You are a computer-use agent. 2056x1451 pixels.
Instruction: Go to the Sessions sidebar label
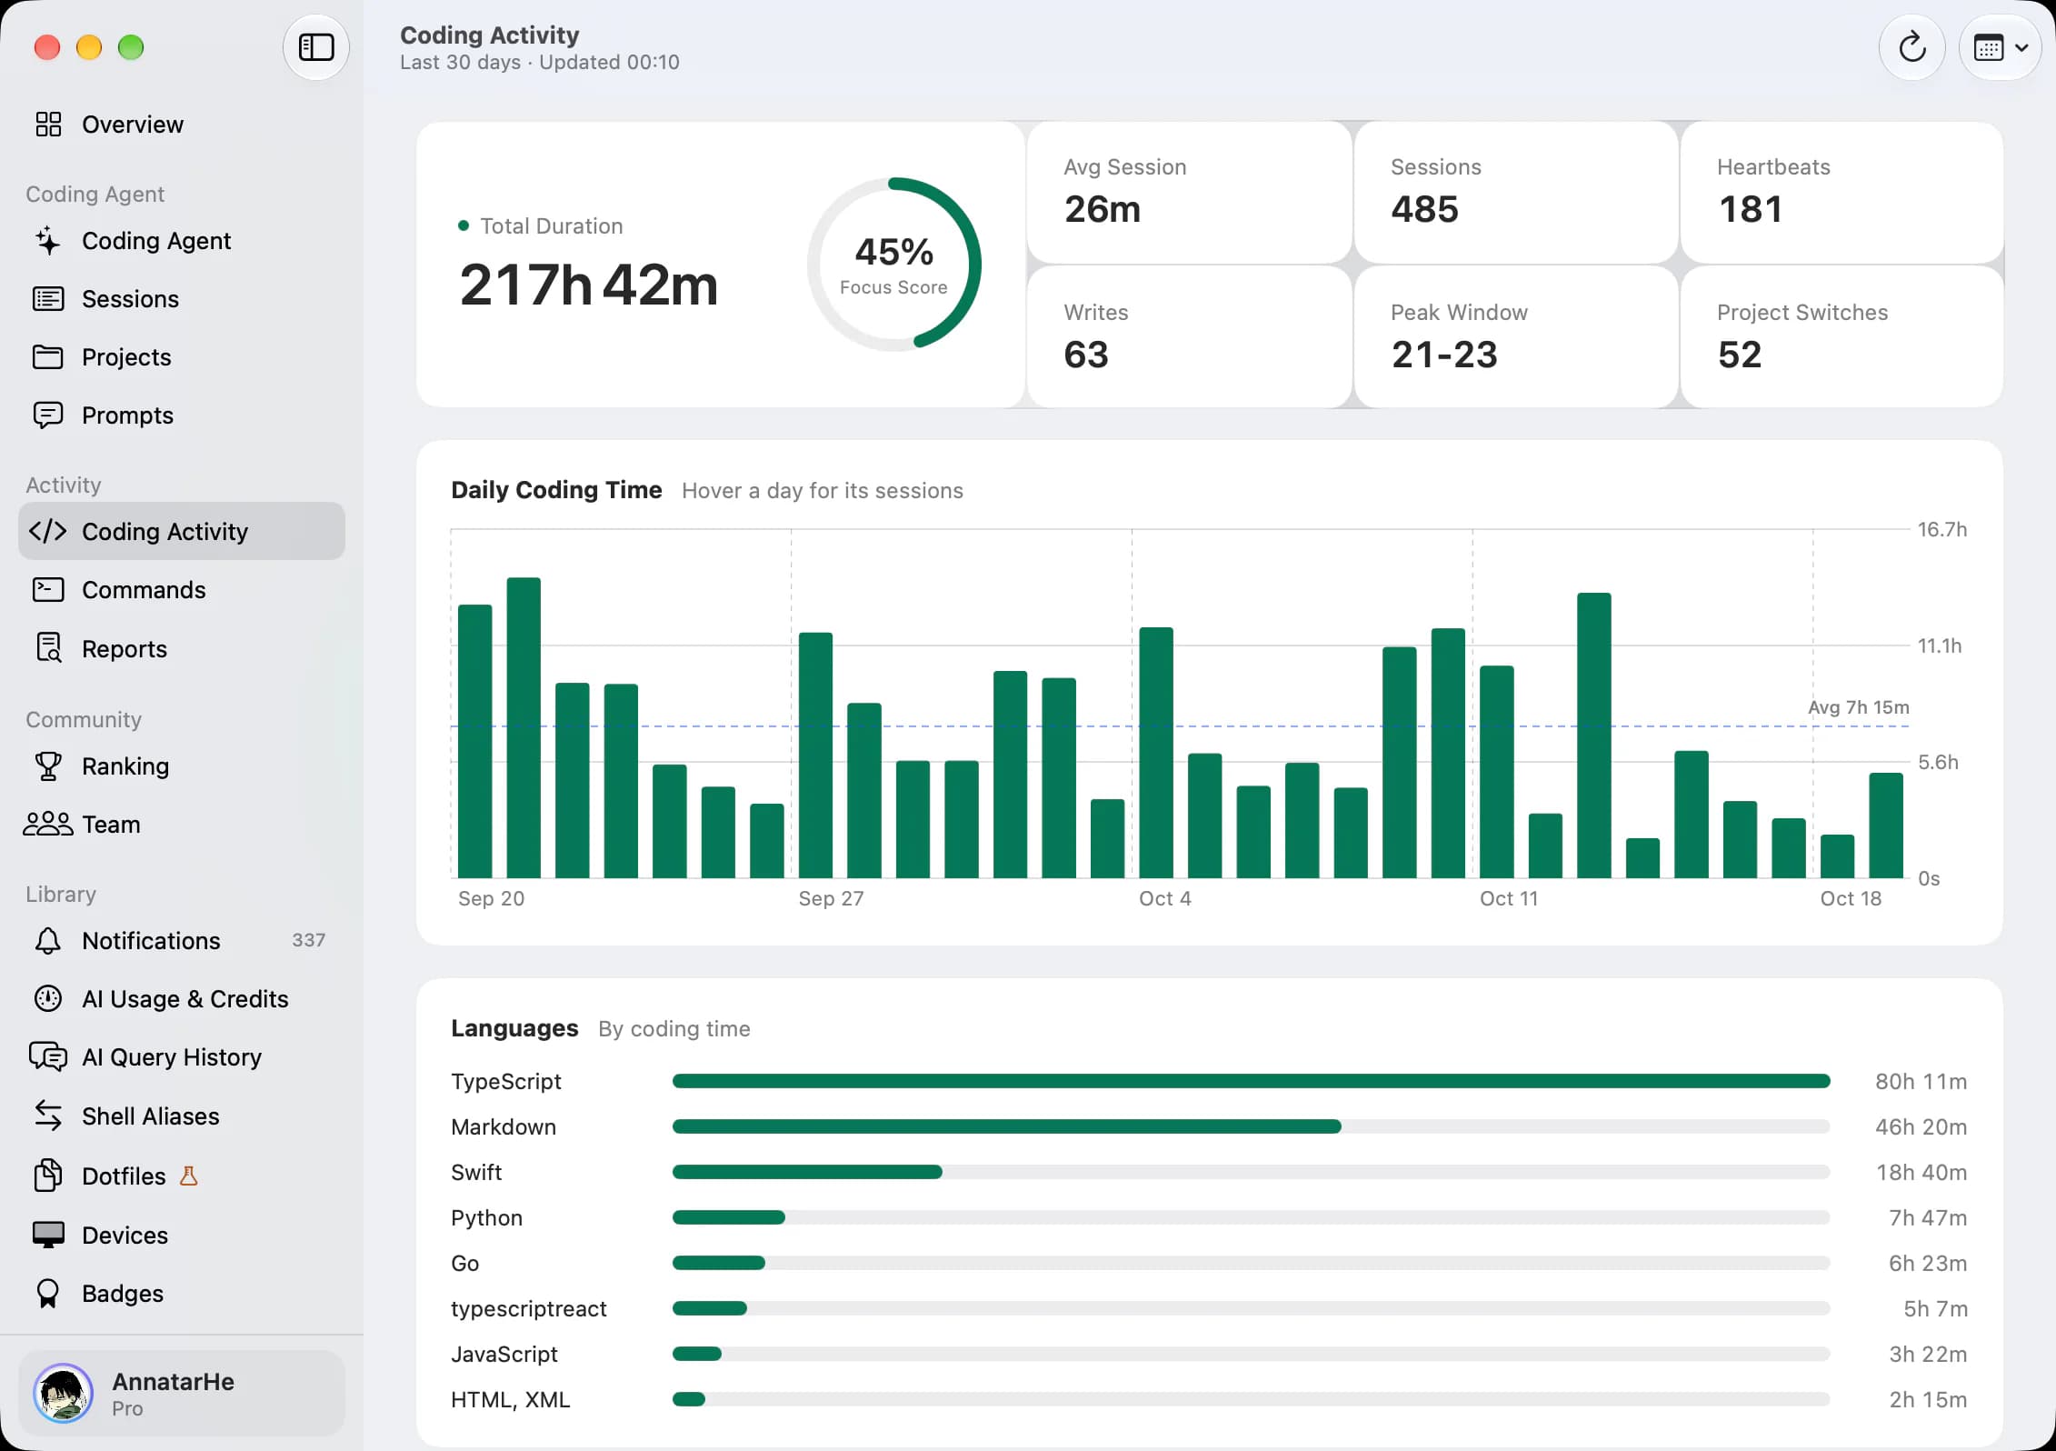(x=130, y=298)
